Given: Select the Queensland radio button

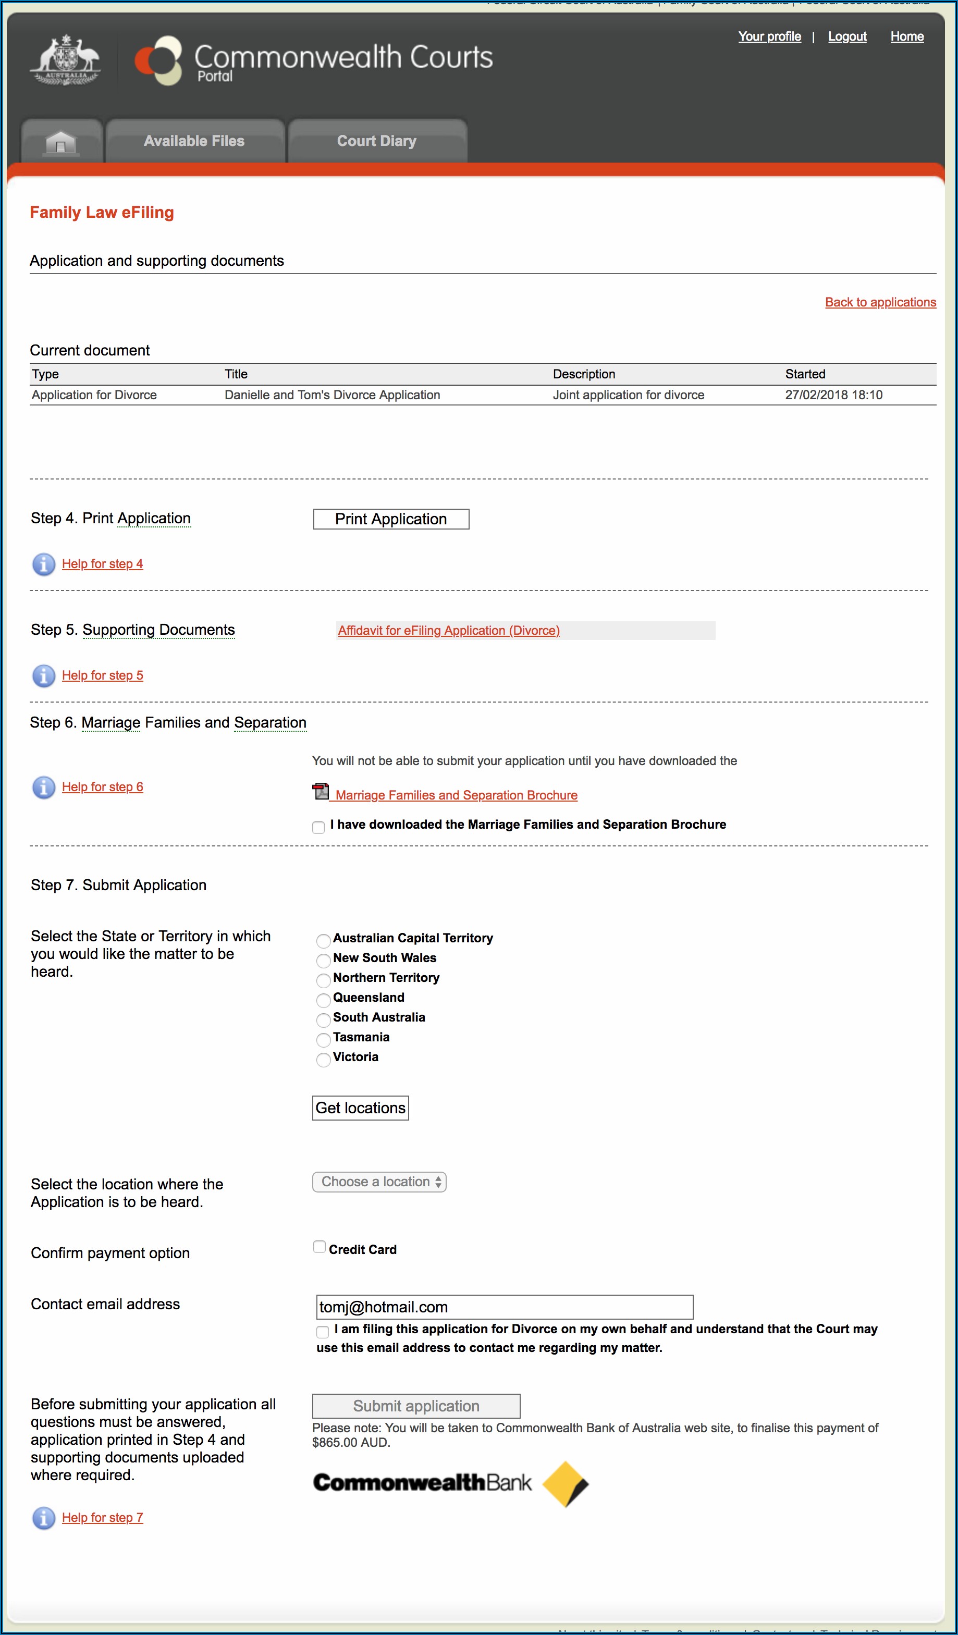Looking at the screenshot, I should click(x=323, y=1000).
